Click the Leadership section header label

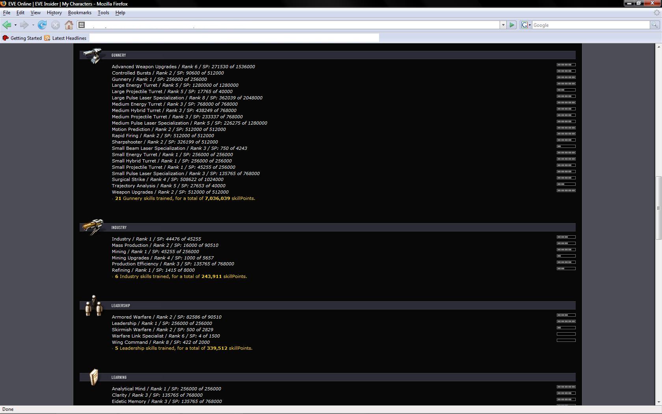pyautogui.click(x=121, y=306)
